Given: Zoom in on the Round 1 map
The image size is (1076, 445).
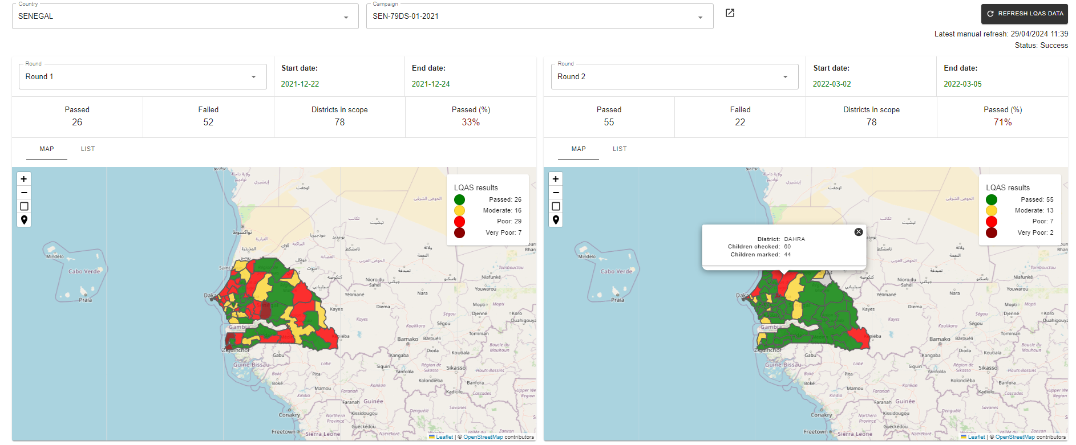Looking at the screenshot, I should 24,179.
